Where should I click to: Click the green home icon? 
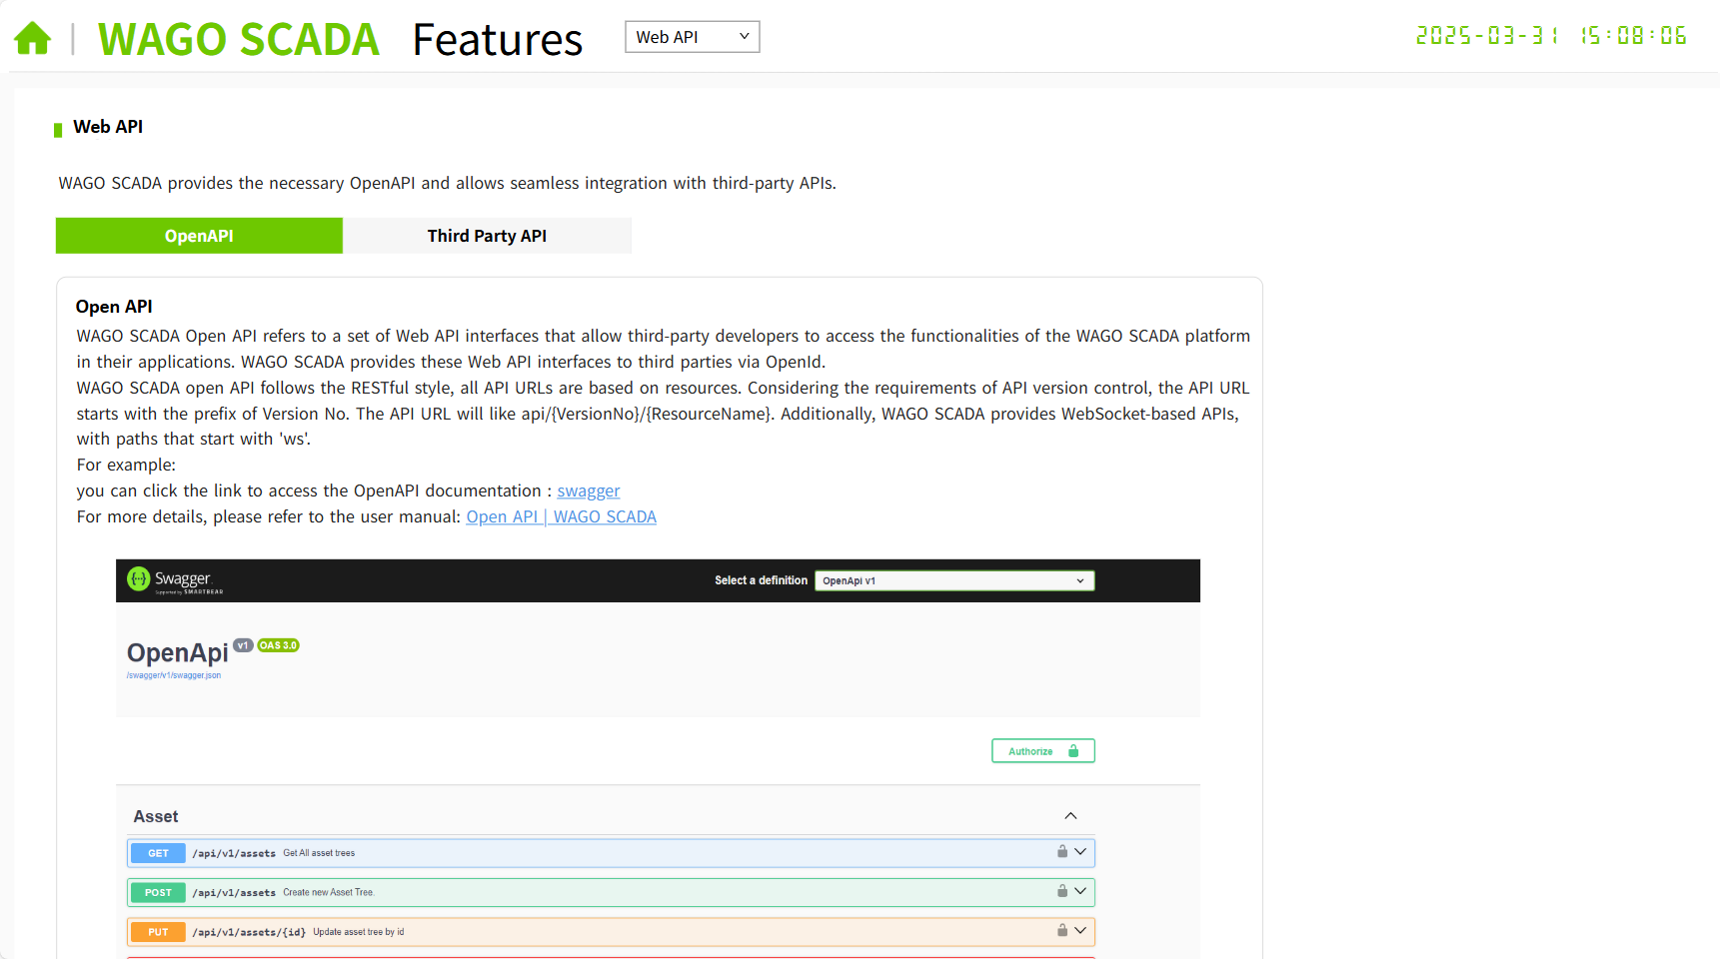click(x=32, y=38)
